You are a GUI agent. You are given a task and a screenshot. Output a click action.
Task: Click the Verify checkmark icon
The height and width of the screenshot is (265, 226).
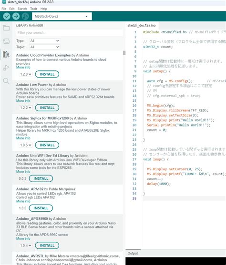tap(7, 16)
